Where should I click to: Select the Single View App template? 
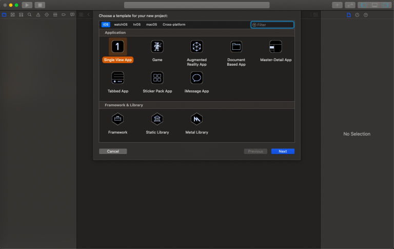point(117,50)
